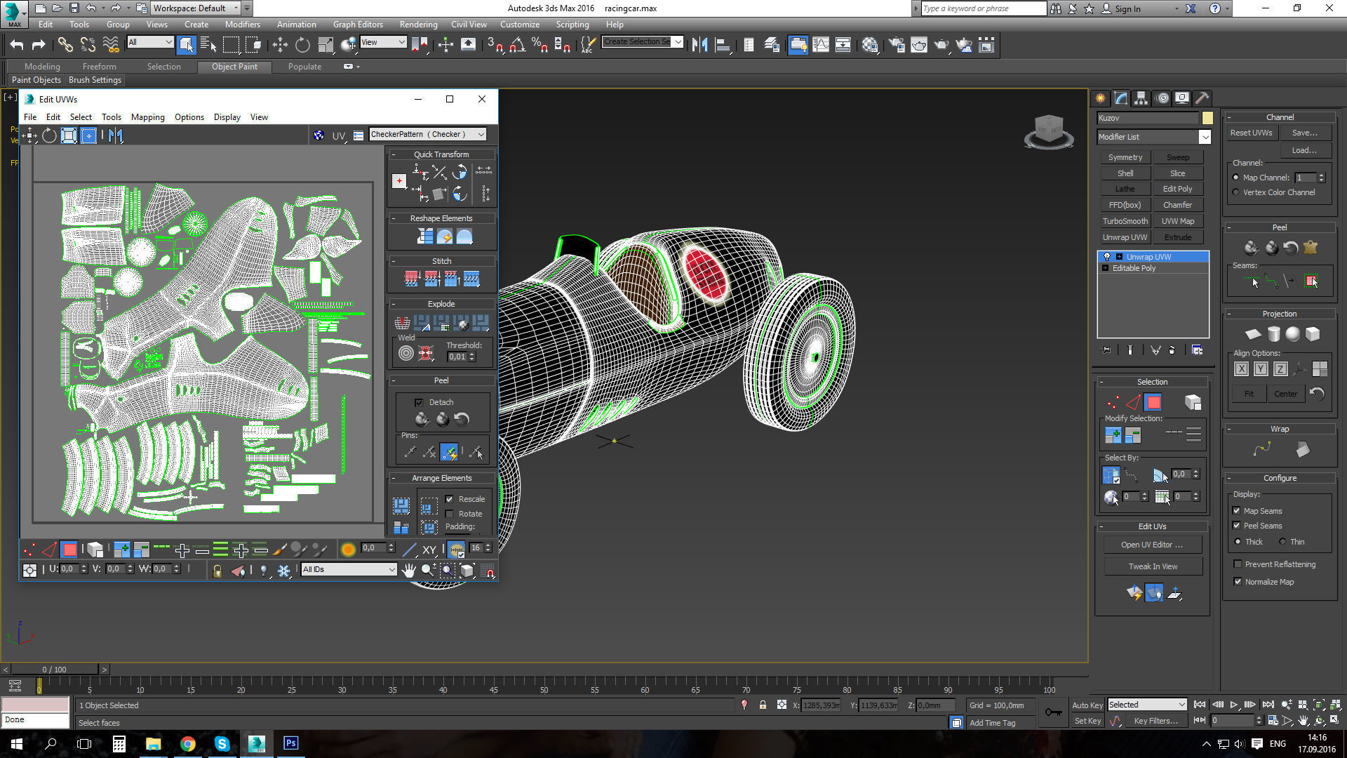Open the Utilities hammer panel tab
Image resolution: width=1347 pixels, height=758 pixels.
pos(1202,98)
